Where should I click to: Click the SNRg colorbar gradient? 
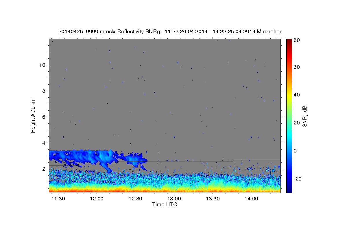(x=289, y=115)
